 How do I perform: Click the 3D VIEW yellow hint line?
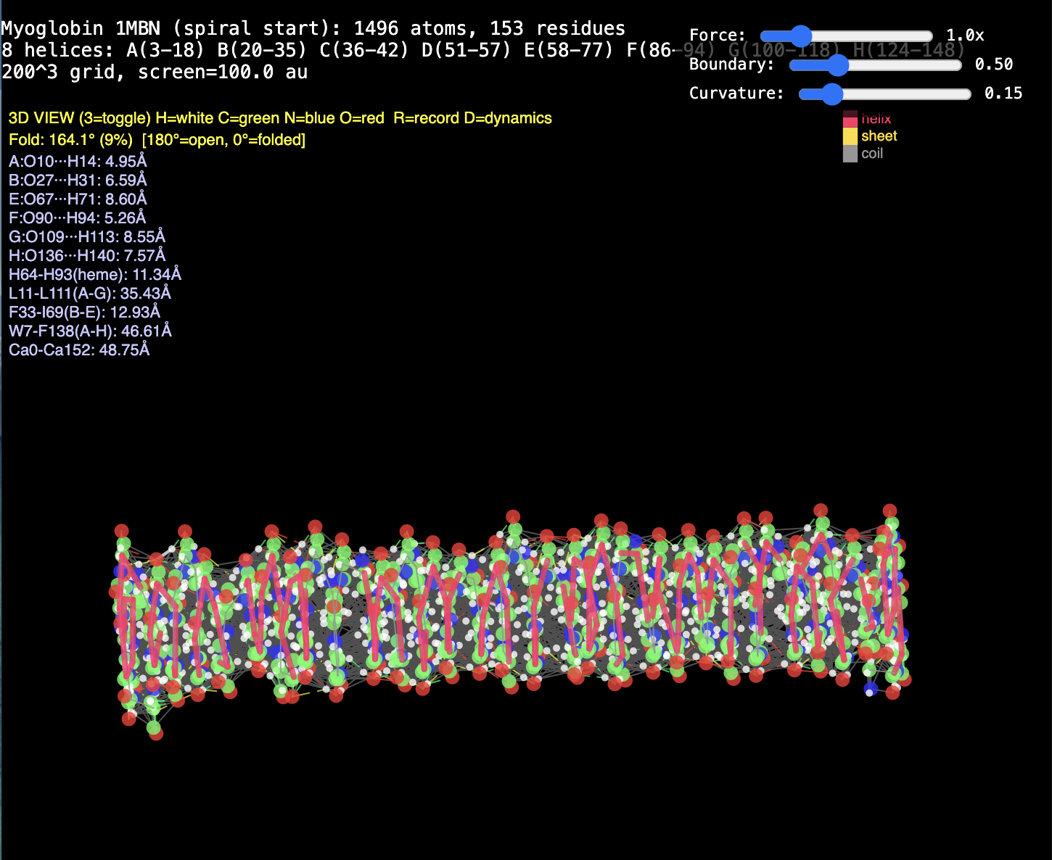click(x=280, y=118)
